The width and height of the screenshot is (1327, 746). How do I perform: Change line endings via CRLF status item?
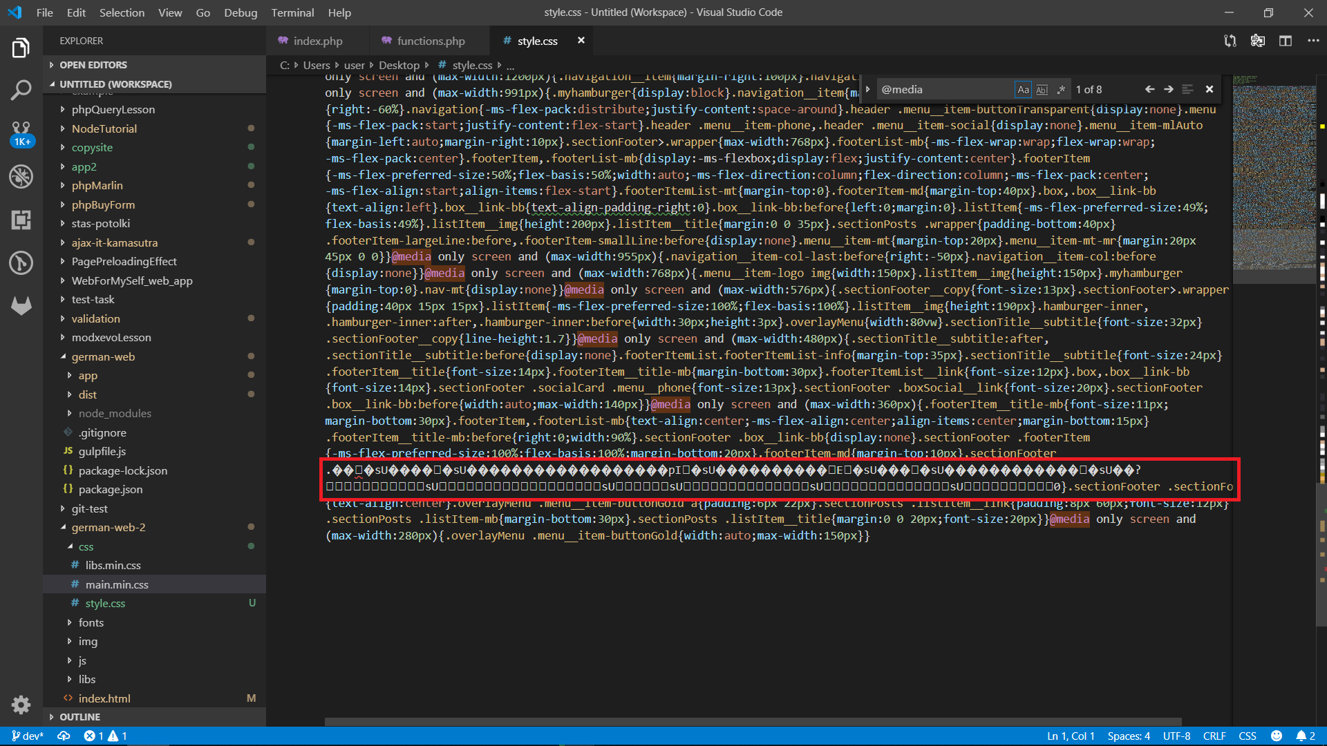tap(1214, 736)
